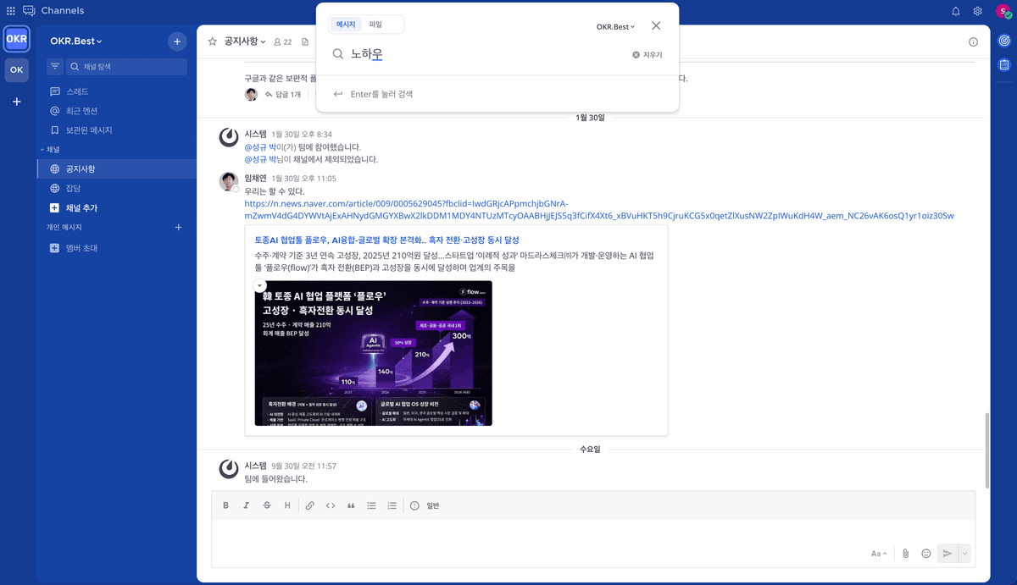Image resolution: width=1017 pixels, height=585 pixels.
Task: Open the emoji picker
Action: click(926, 553)
